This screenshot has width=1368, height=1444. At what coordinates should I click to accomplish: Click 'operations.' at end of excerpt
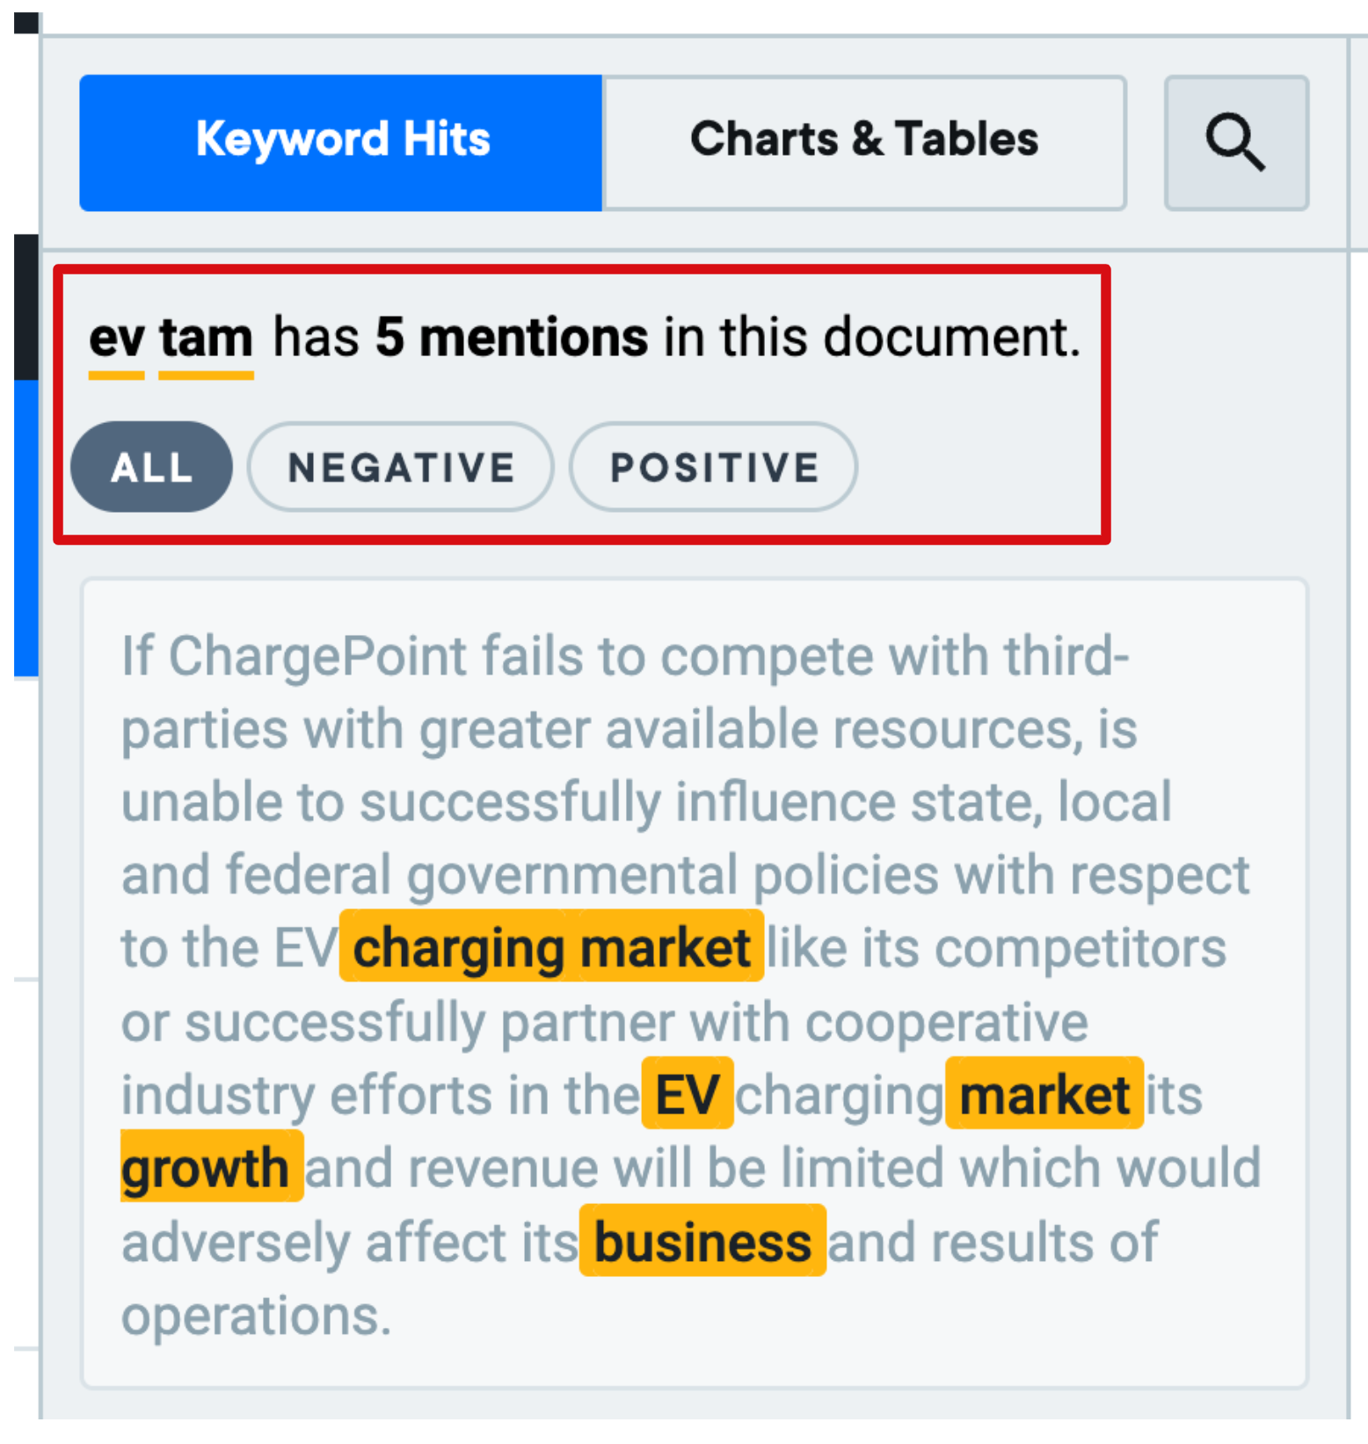[256, 1316]
